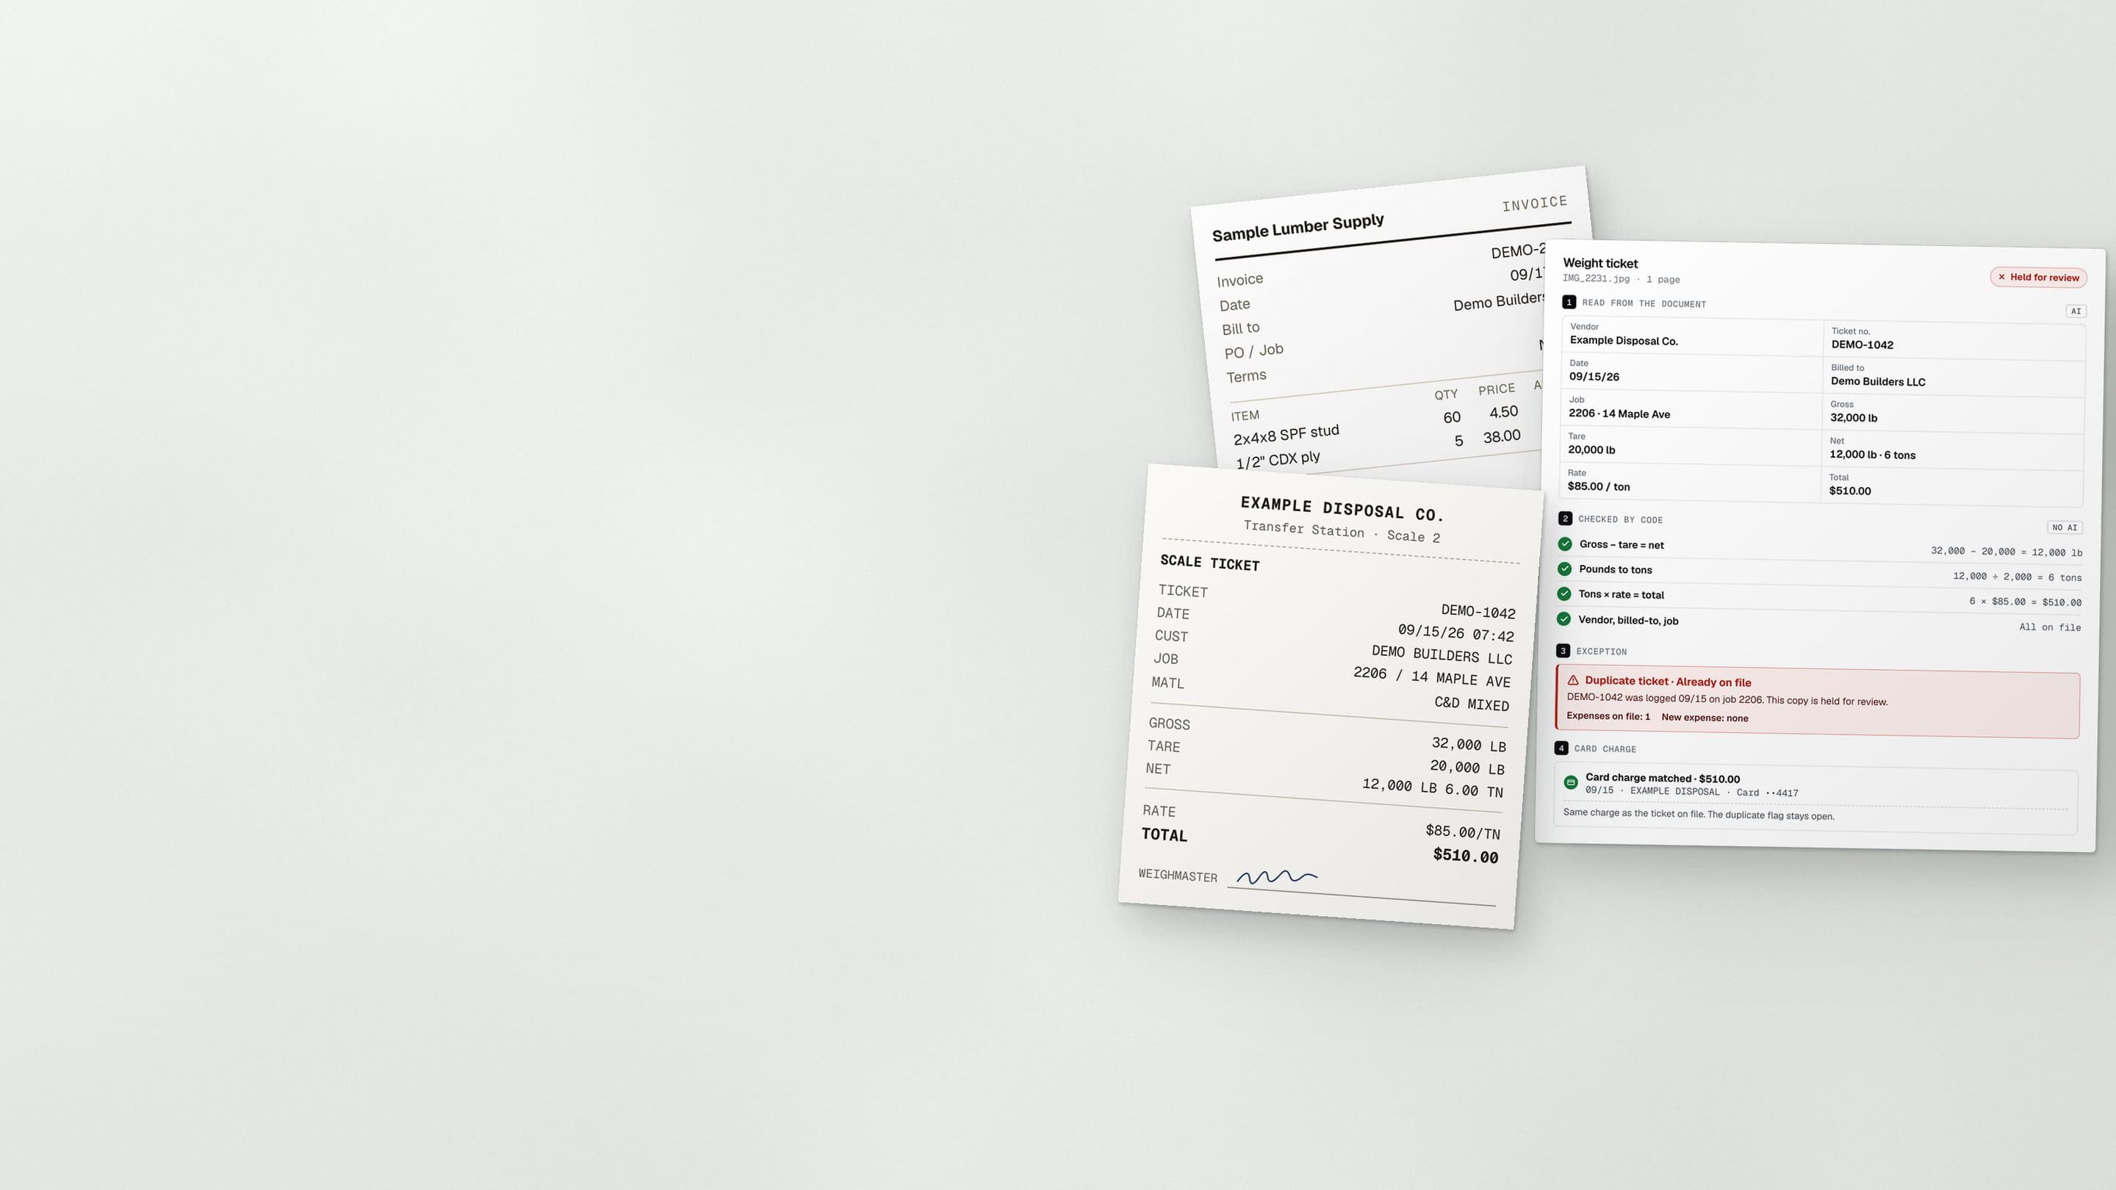Click the warning triangle icon in the duplicate ticket alert
The height and width of the screenshot is (1190, 2116).
tap(1573, 680)
